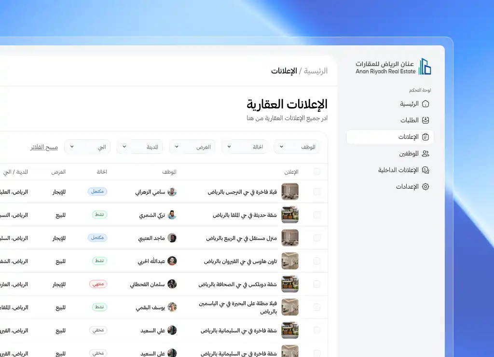494x357 pixels.
Task: Open الإعلانات الداخلية in the sidebar
Action: tap(390, 170)
